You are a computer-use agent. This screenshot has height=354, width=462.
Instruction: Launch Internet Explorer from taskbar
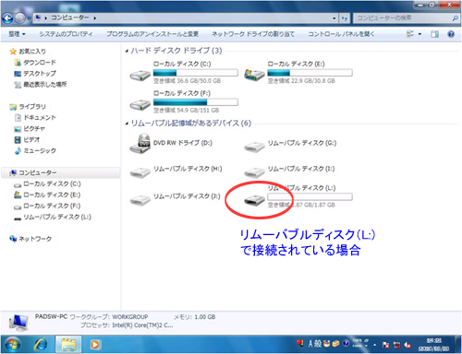pyautogui.click(x=41, y=345)
